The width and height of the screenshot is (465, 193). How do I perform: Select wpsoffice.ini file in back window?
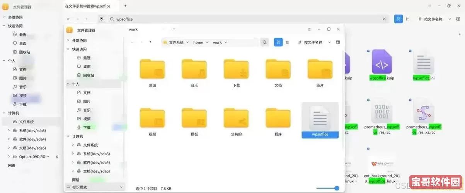coord(424,65)
